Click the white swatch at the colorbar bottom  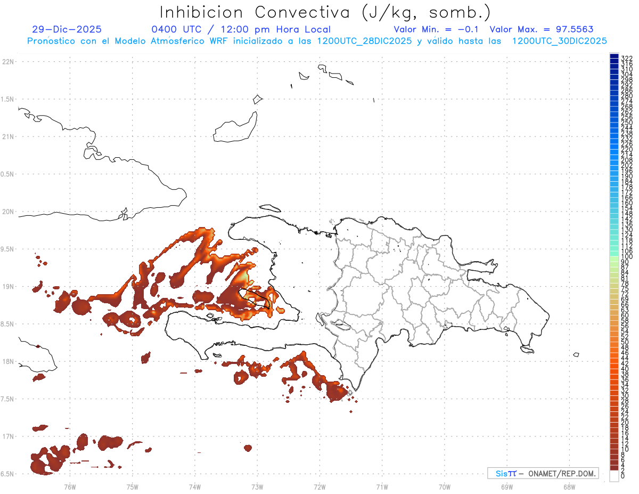click(x=614, y=477)
